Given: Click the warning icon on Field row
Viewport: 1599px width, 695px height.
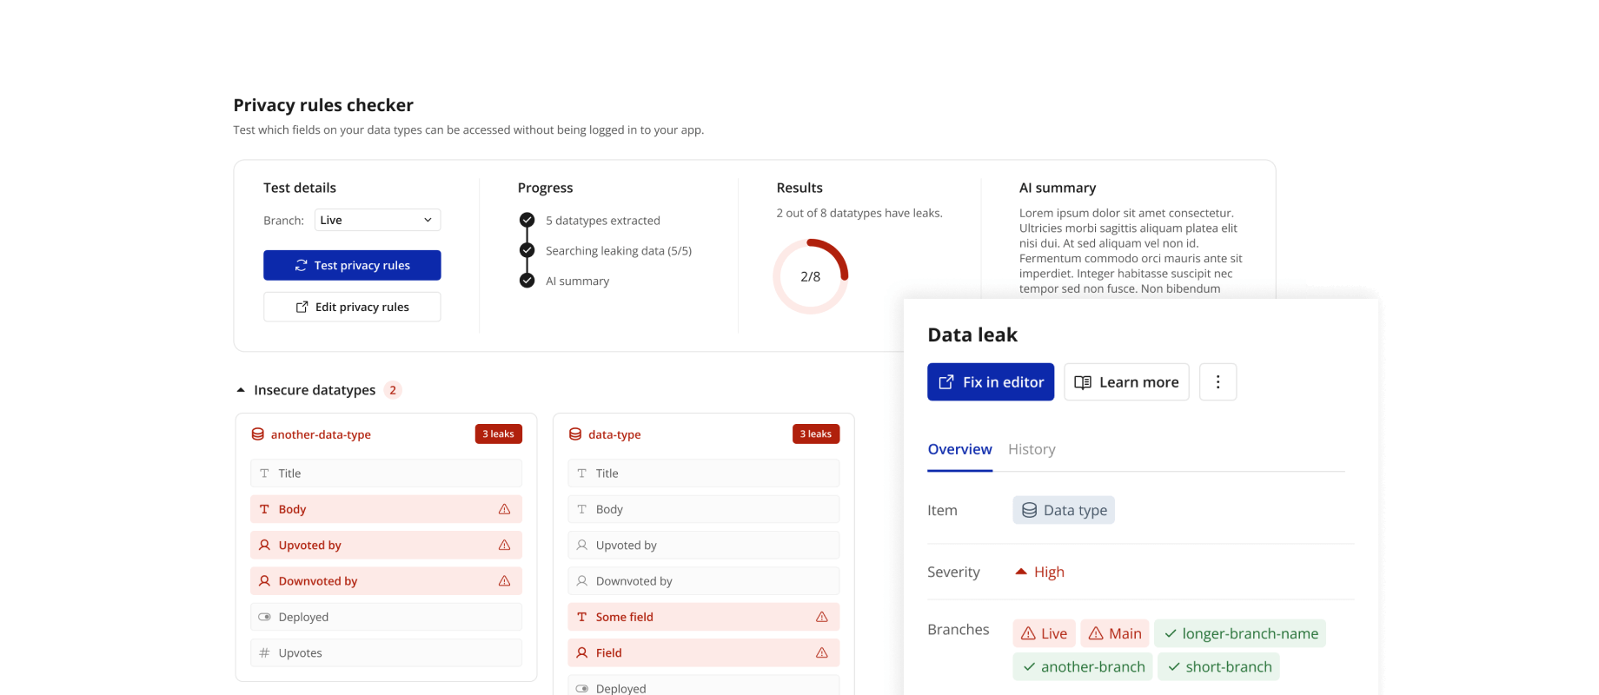Looking at the screenshot, I should 821,652.
